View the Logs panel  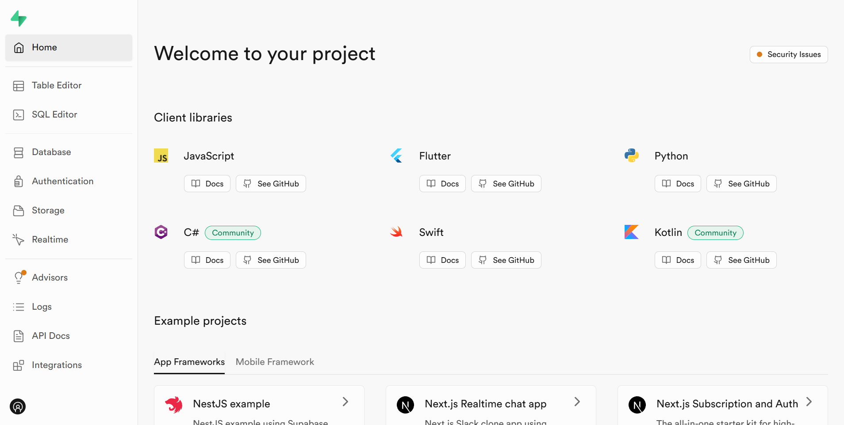42,306
